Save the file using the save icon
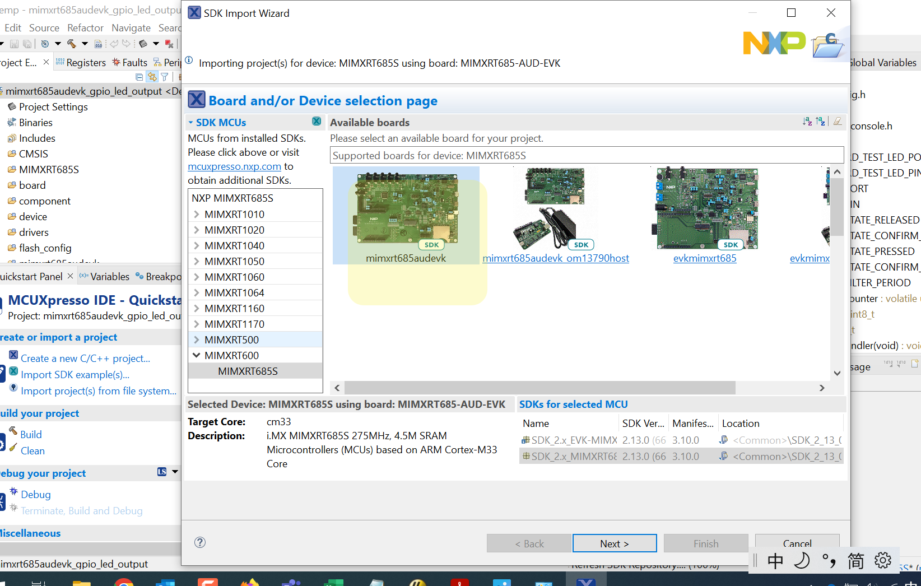 [15, 44]
